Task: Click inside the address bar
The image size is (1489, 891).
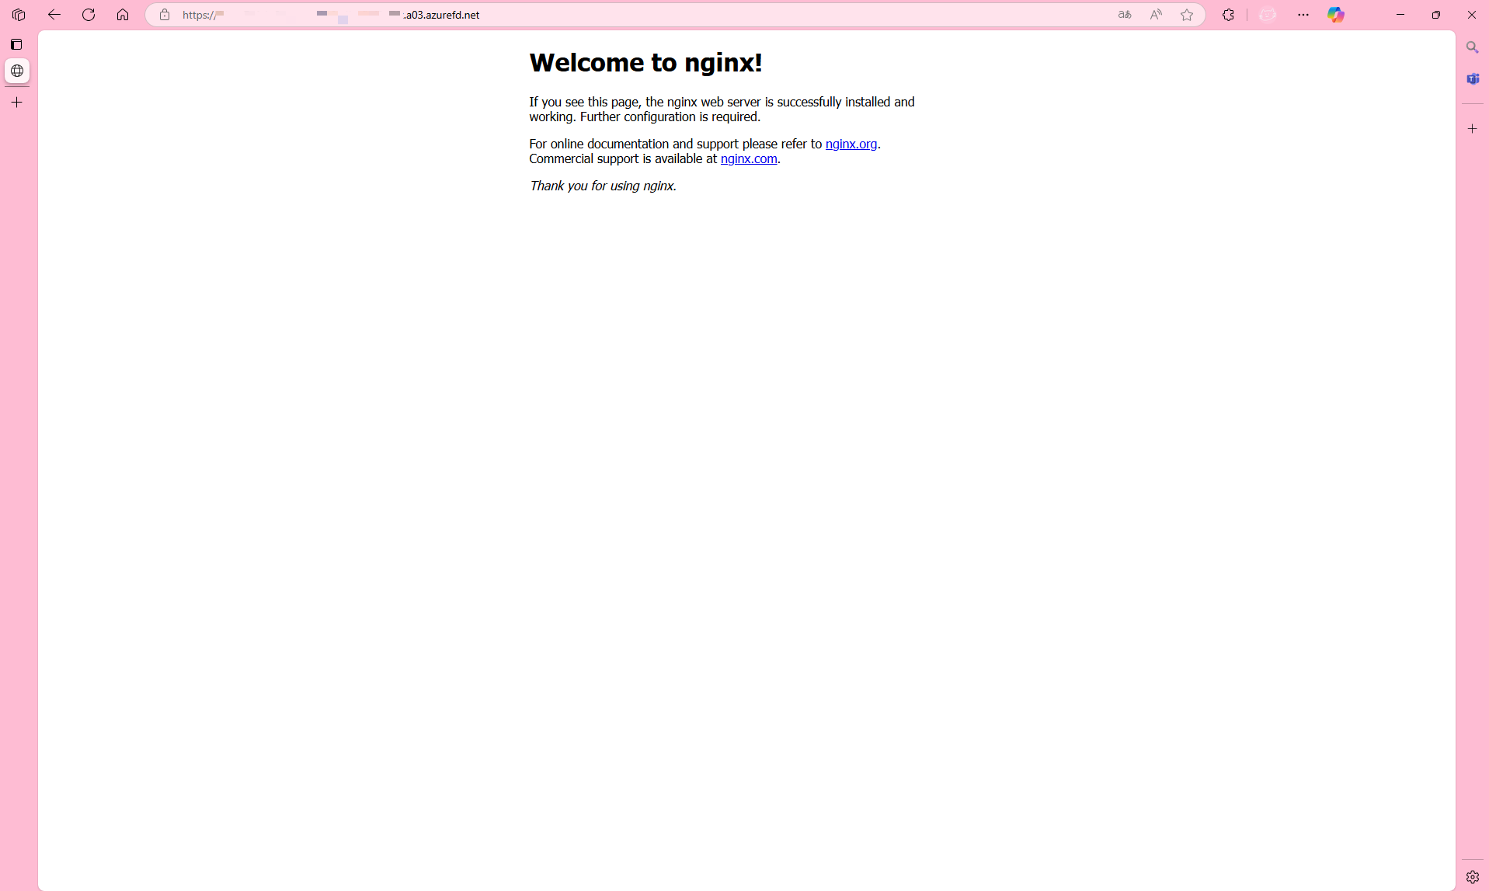Action: [621, 14]
